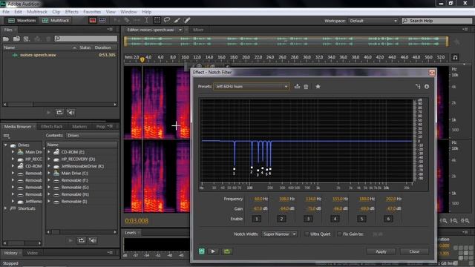Expand the Shortcuts tree node
Screen dimensions: 475x267
click(5, 208)
